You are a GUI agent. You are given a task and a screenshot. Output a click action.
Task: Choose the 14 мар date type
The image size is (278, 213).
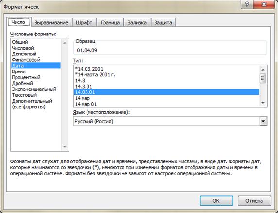pyautogui.click(x=167, y=98)
